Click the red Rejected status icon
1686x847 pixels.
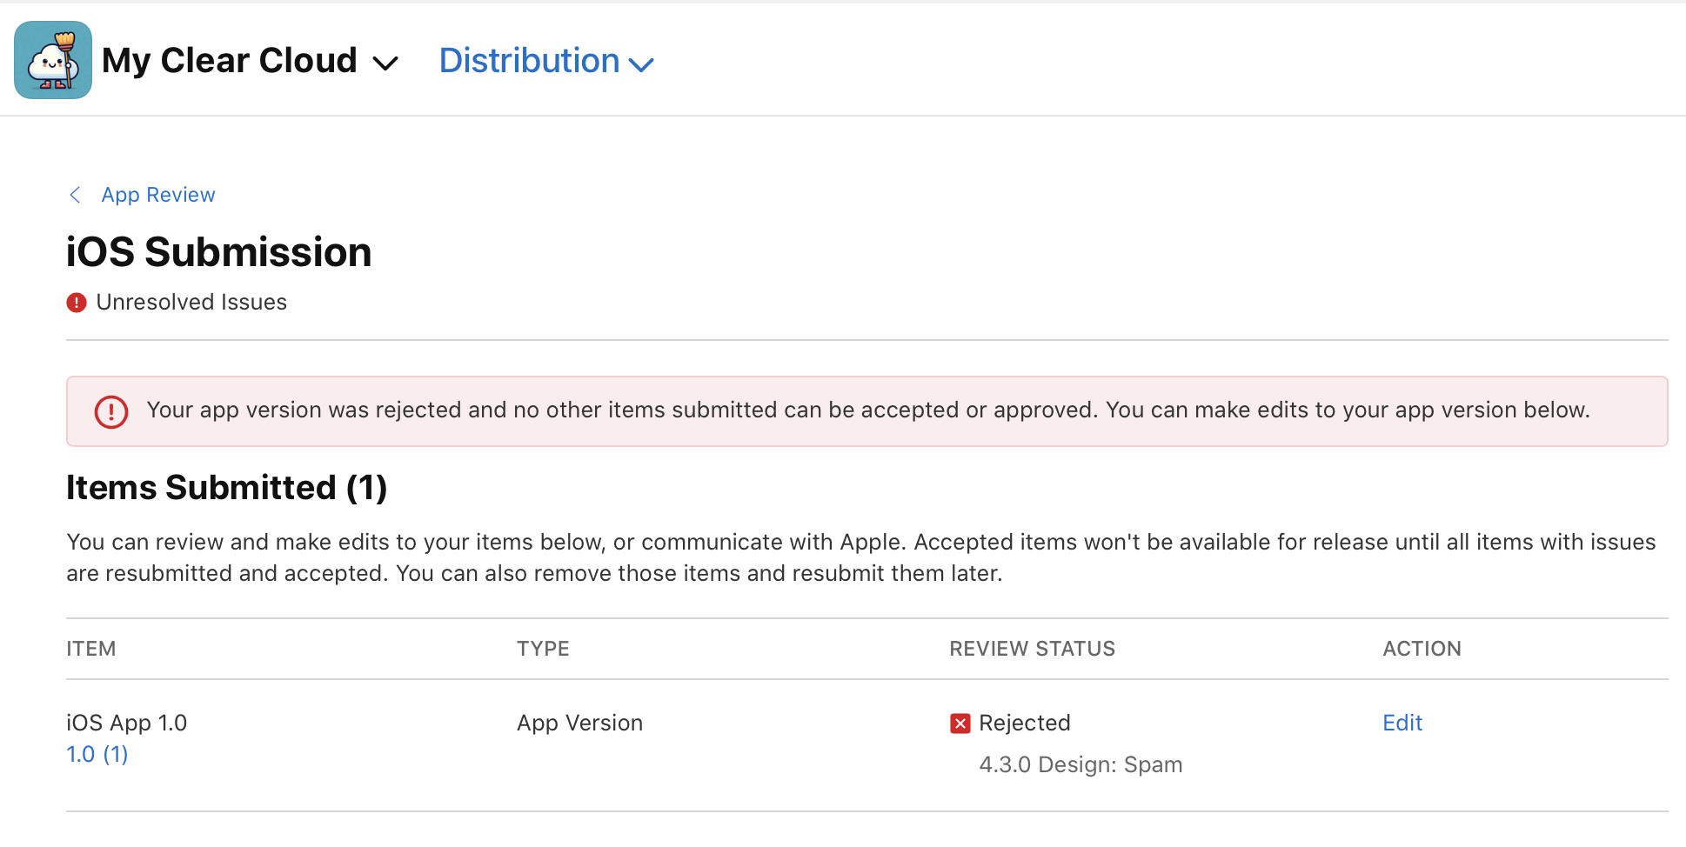tap(960, 724)
